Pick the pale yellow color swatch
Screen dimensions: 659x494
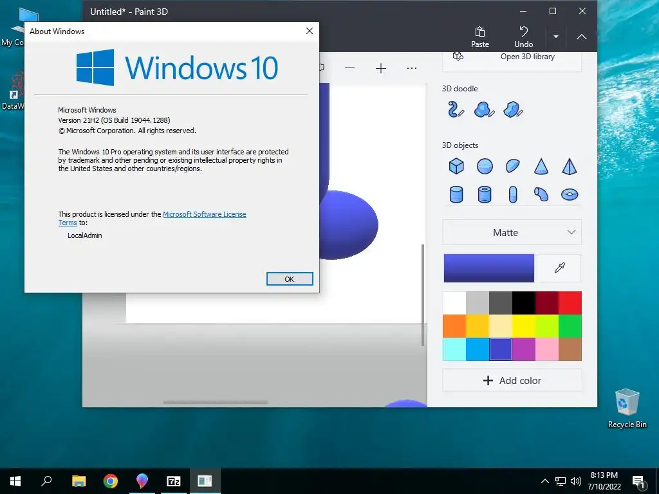501,326
